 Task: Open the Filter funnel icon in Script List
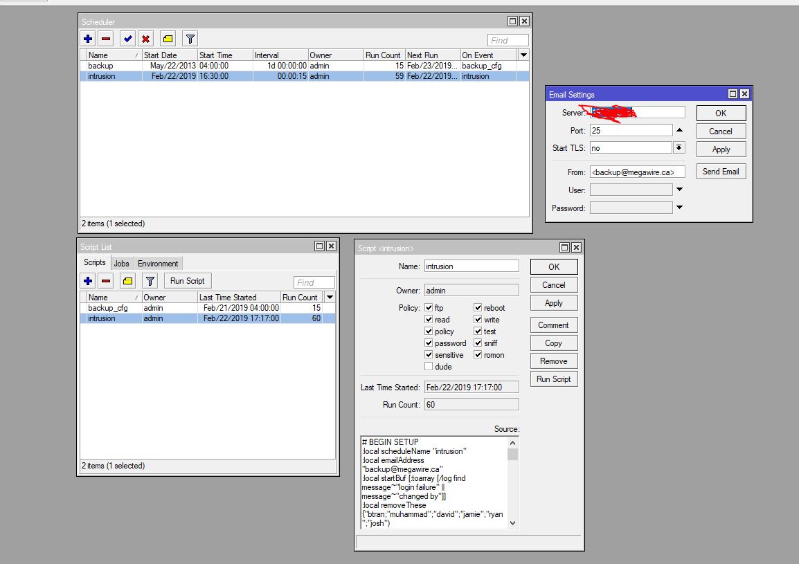150,281
